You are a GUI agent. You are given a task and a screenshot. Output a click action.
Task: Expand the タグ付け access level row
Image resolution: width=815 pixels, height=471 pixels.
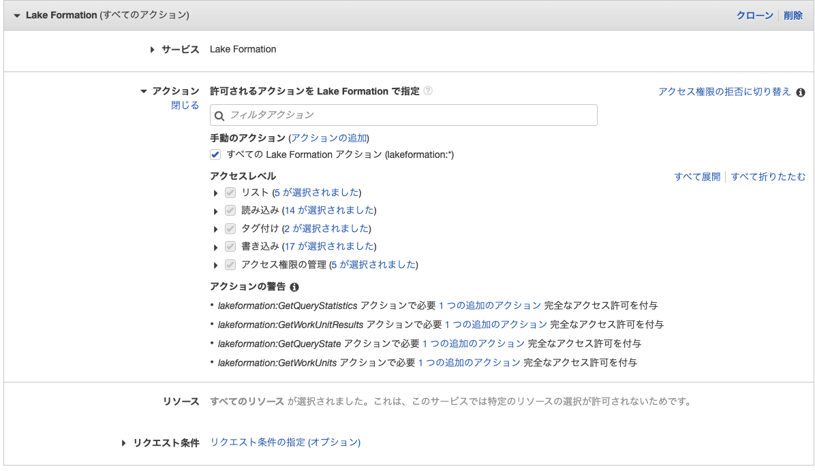[215, 229]
